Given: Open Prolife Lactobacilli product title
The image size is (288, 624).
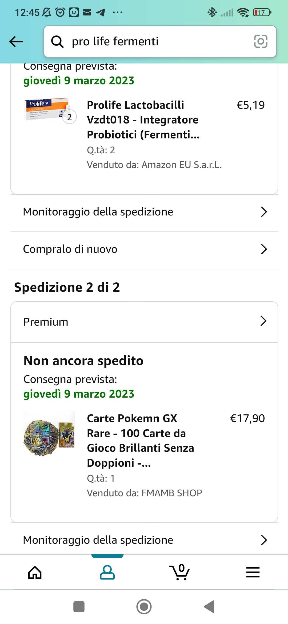Looking at the screenshot, I should click(143, 120).
